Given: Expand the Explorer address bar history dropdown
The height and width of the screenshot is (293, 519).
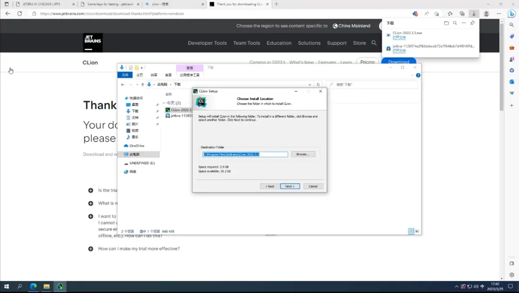Looking at the screenshot, I should tap(310, 84).
